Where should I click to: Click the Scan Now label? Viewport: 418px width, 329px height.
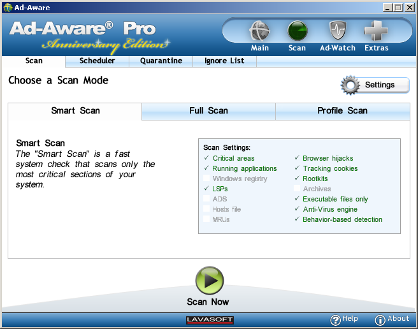208,302
